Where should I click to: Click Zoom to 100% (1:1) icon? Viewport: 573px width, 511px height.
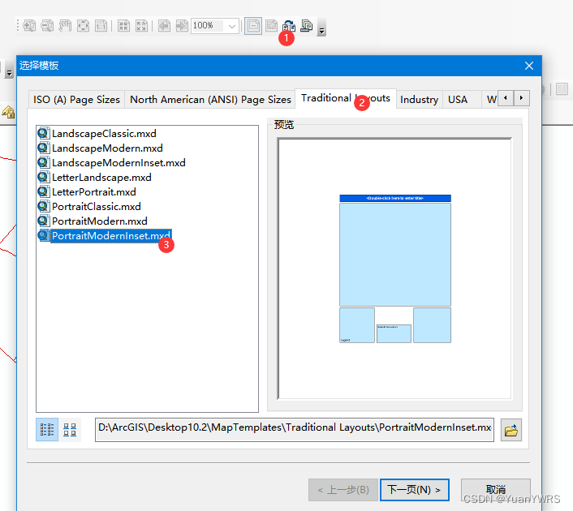101,26
